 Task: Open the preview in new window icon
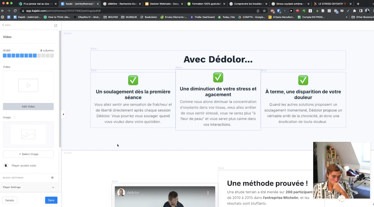56,26
